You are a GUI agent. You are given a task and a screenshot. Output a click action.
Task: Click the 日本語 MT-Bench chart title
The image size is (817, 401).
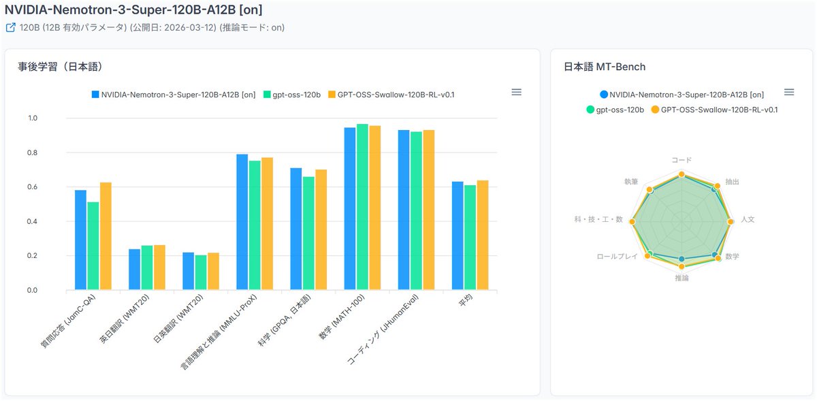click(605, 67)
